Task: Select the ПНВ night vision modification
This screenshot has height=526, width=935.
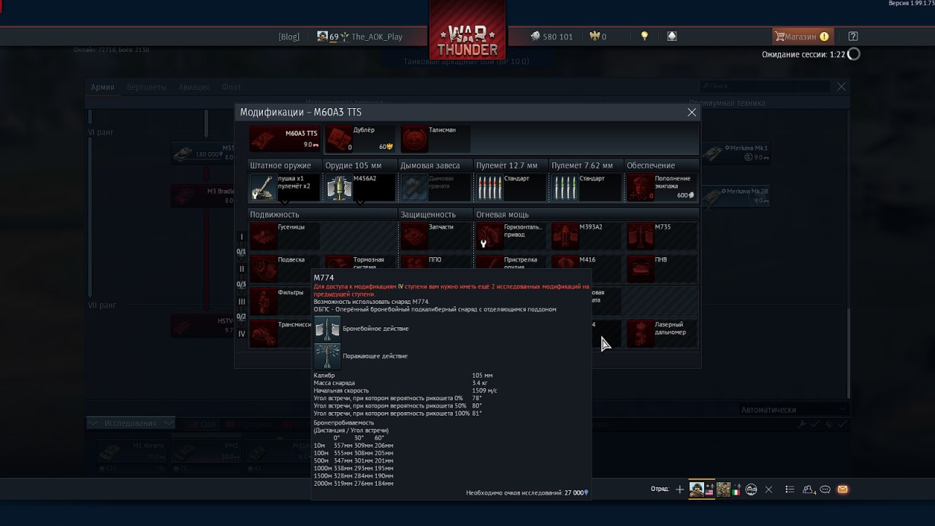Action: pos(662,268)
